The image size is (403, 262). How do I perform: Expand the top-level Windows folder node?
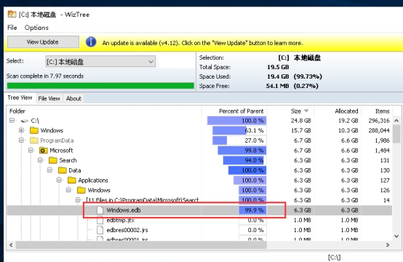[21, 130]
